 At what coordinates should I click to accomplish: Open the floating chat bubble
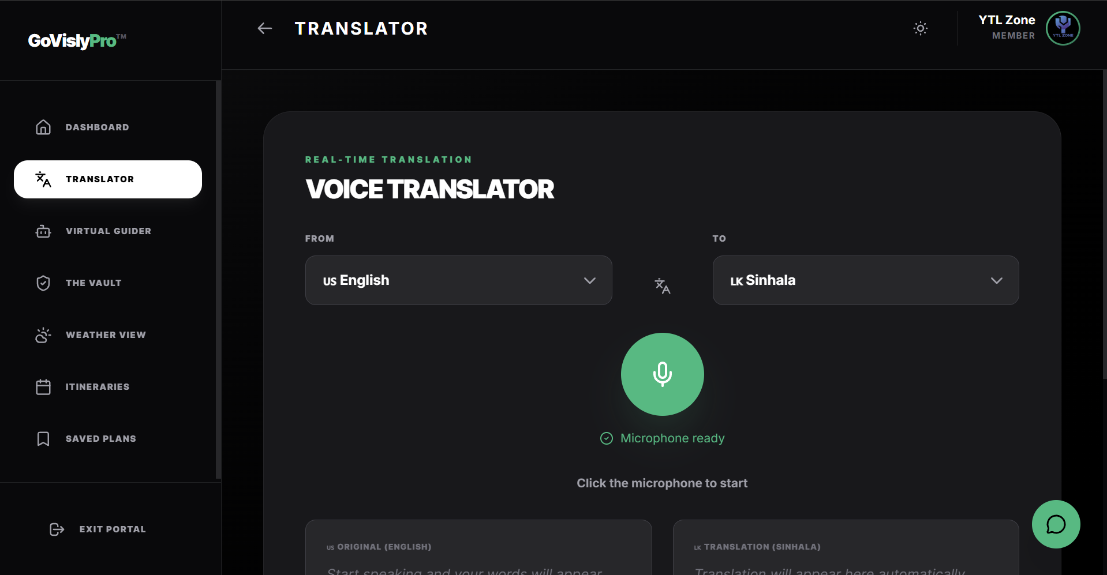click(1056, 524)
